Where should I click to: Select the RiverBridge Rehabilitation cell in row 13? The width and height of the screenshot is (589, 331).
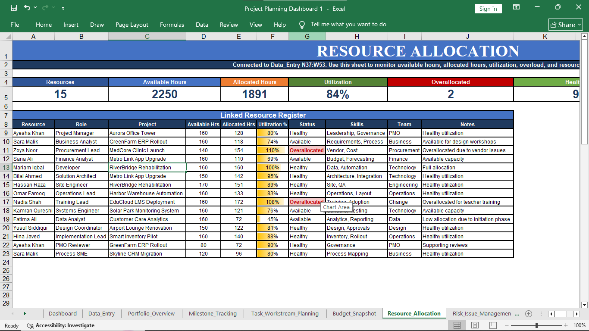[147, 168]
